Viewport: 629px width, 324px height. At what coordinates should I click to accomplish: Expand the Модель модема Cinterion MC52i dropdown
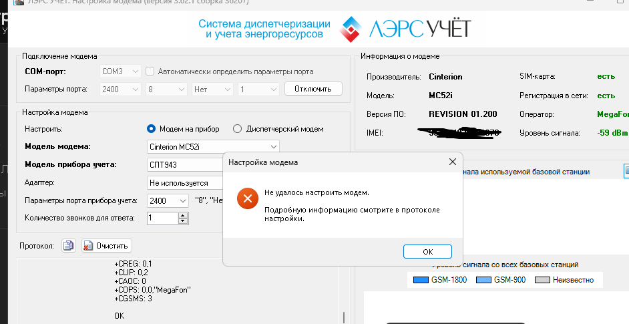(x=213, y=147)
